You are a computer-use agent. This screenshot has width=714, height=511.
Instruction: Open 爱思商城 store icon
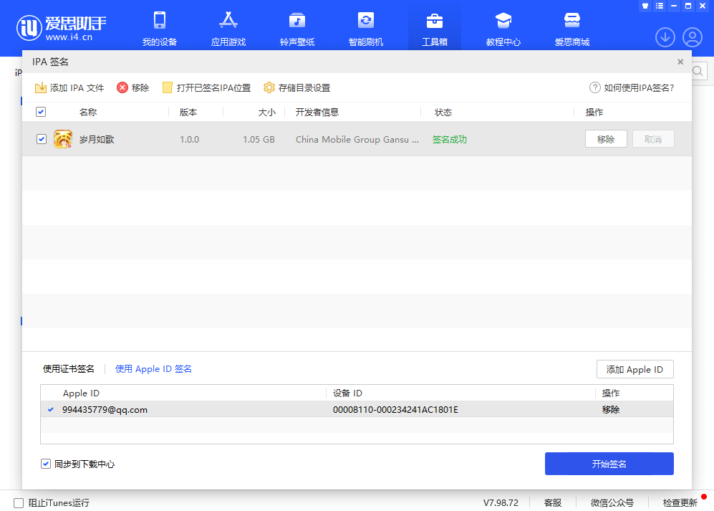point(572,29)
